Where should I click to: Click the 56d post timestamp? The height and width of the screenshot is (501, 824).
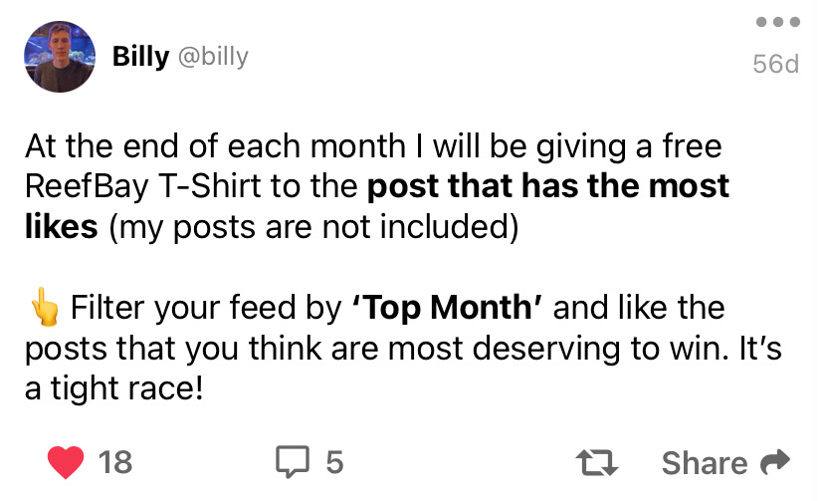click(x=775, y=64)
